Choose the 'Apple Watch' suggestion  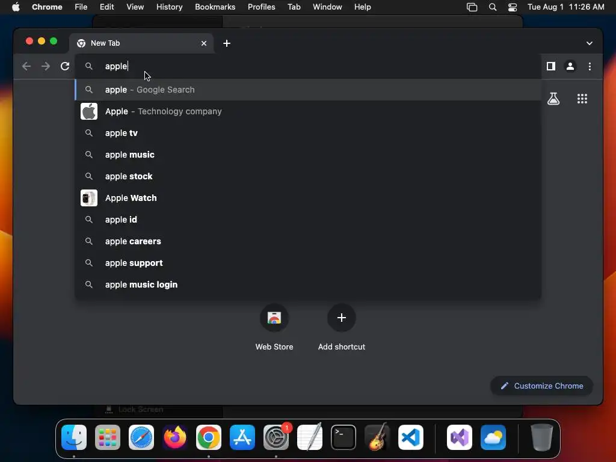click(308, 197)
